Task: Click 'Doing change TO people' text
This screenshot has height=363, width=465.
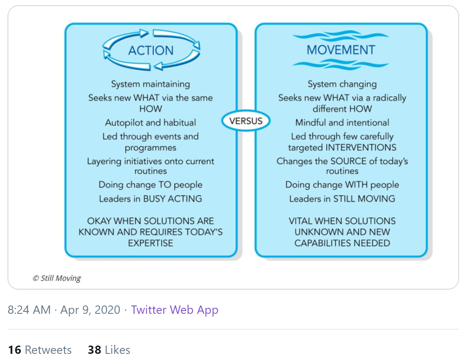Action: tap(151, 185)
